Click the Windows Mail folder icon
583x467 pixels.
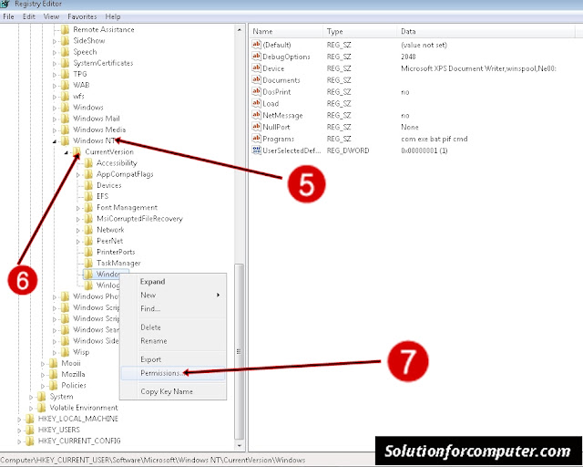65,119
